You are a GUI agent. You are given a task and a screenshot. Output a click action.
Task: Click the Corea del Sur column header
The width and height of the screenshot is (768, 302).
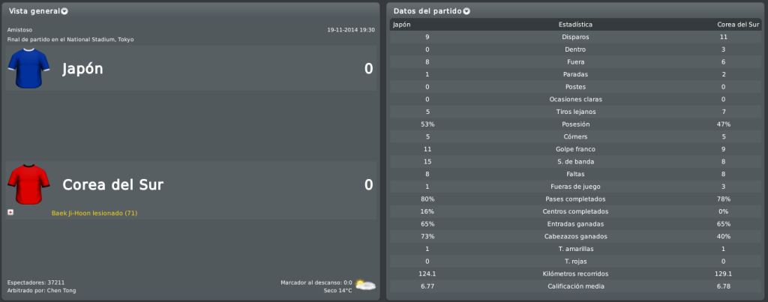pos(738,25)
